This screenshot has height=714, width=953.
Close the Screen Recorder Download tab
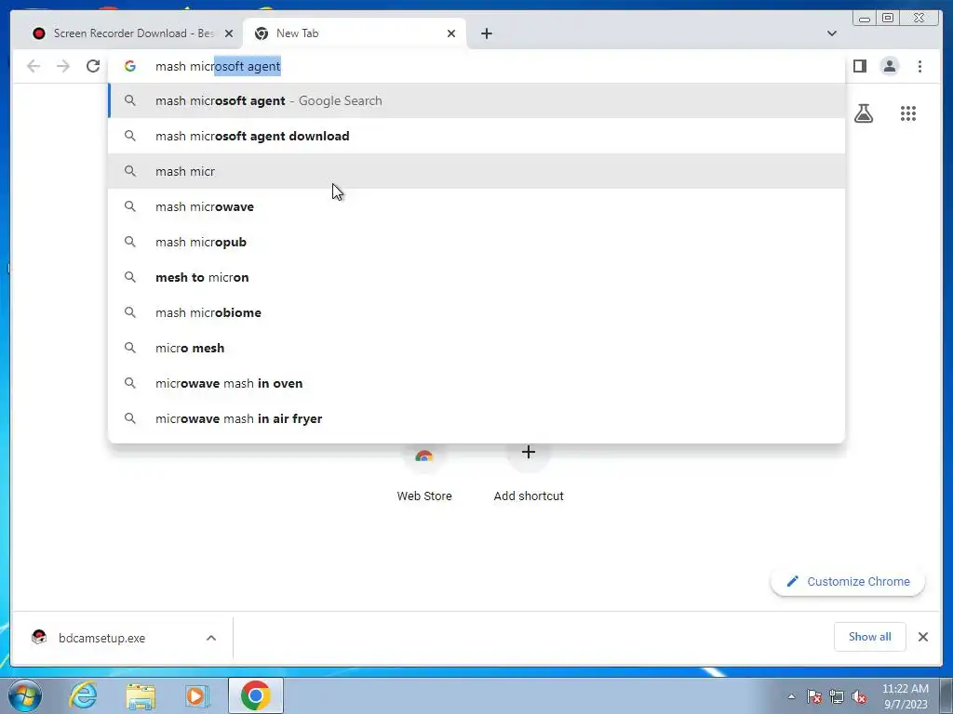229,33
